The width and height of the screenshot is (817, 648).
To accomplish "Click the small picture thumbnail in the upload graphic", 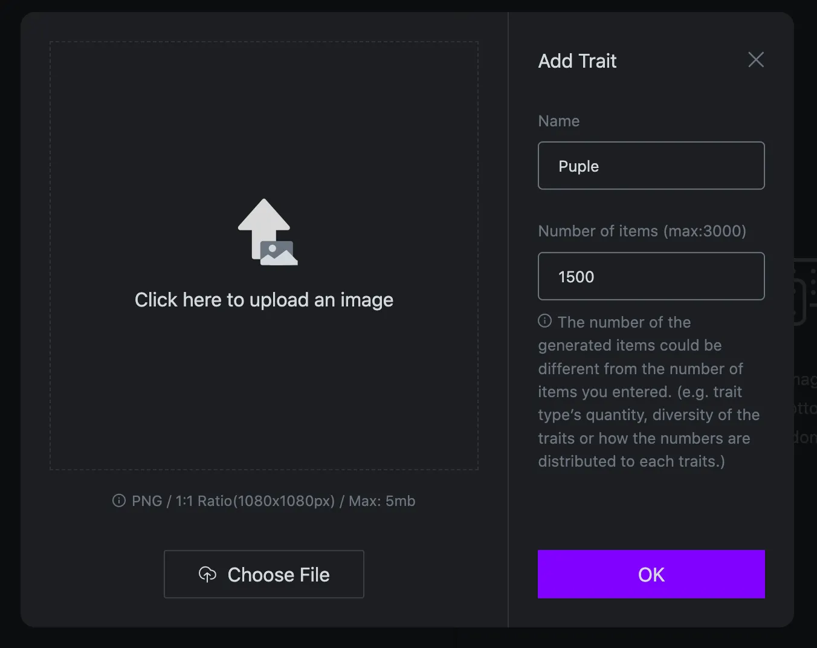I will 279,253.
